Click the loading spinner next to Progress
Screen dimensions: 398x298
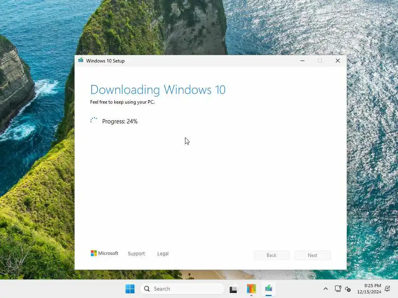pyautogui.click(x=94, y=120)
